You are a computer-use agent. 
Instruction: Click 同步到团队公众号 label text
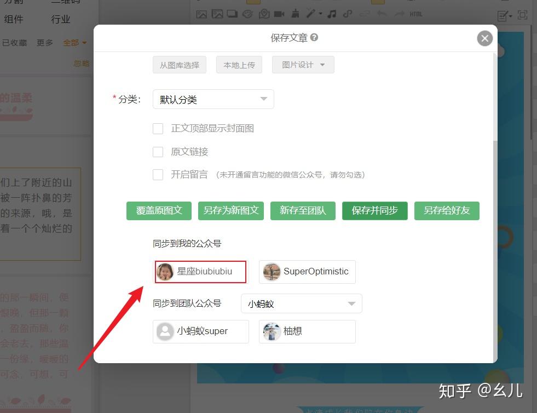click(x=187, y=303)
